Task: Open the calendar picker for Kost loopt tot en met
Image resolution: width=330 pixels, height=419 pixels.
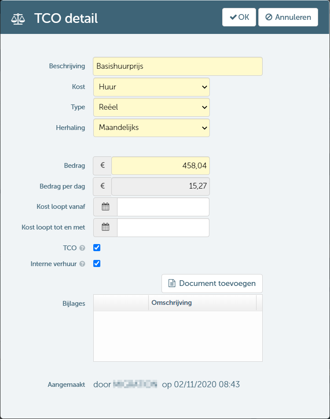Action: (105, 227)
